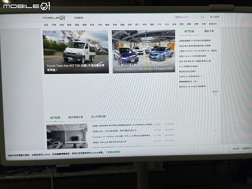Open the 討論群組 dropdown
This screenshot has width=252, height=189.
[x=79, y=18]
